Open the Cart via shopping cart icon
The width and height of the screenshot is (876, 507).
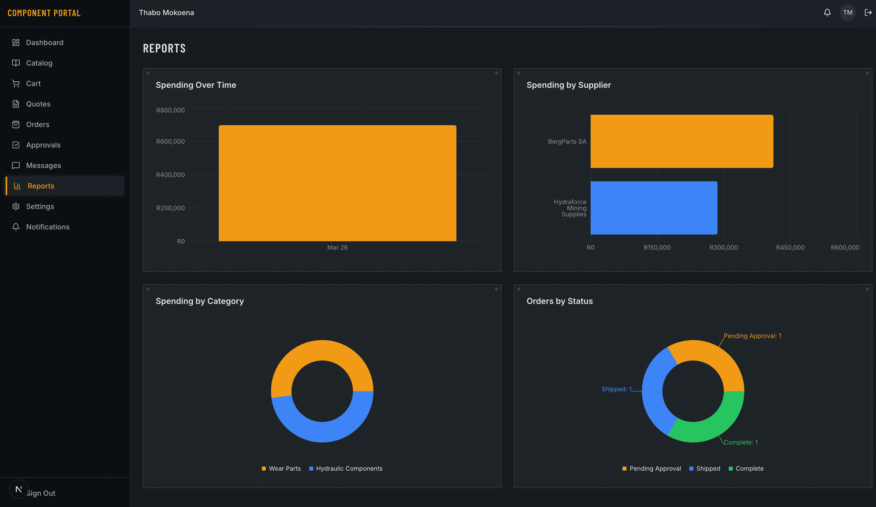[x=16, y=83]
